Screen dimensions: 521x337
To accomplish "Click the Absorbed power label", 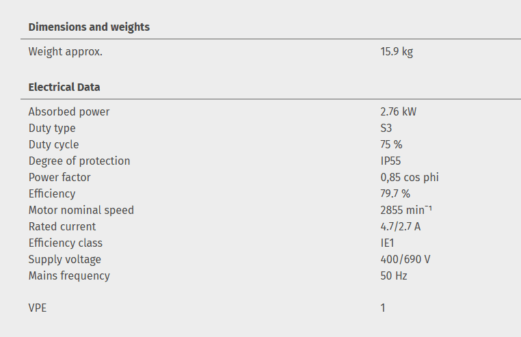I will pyautogui.click(x=69, y=111).
